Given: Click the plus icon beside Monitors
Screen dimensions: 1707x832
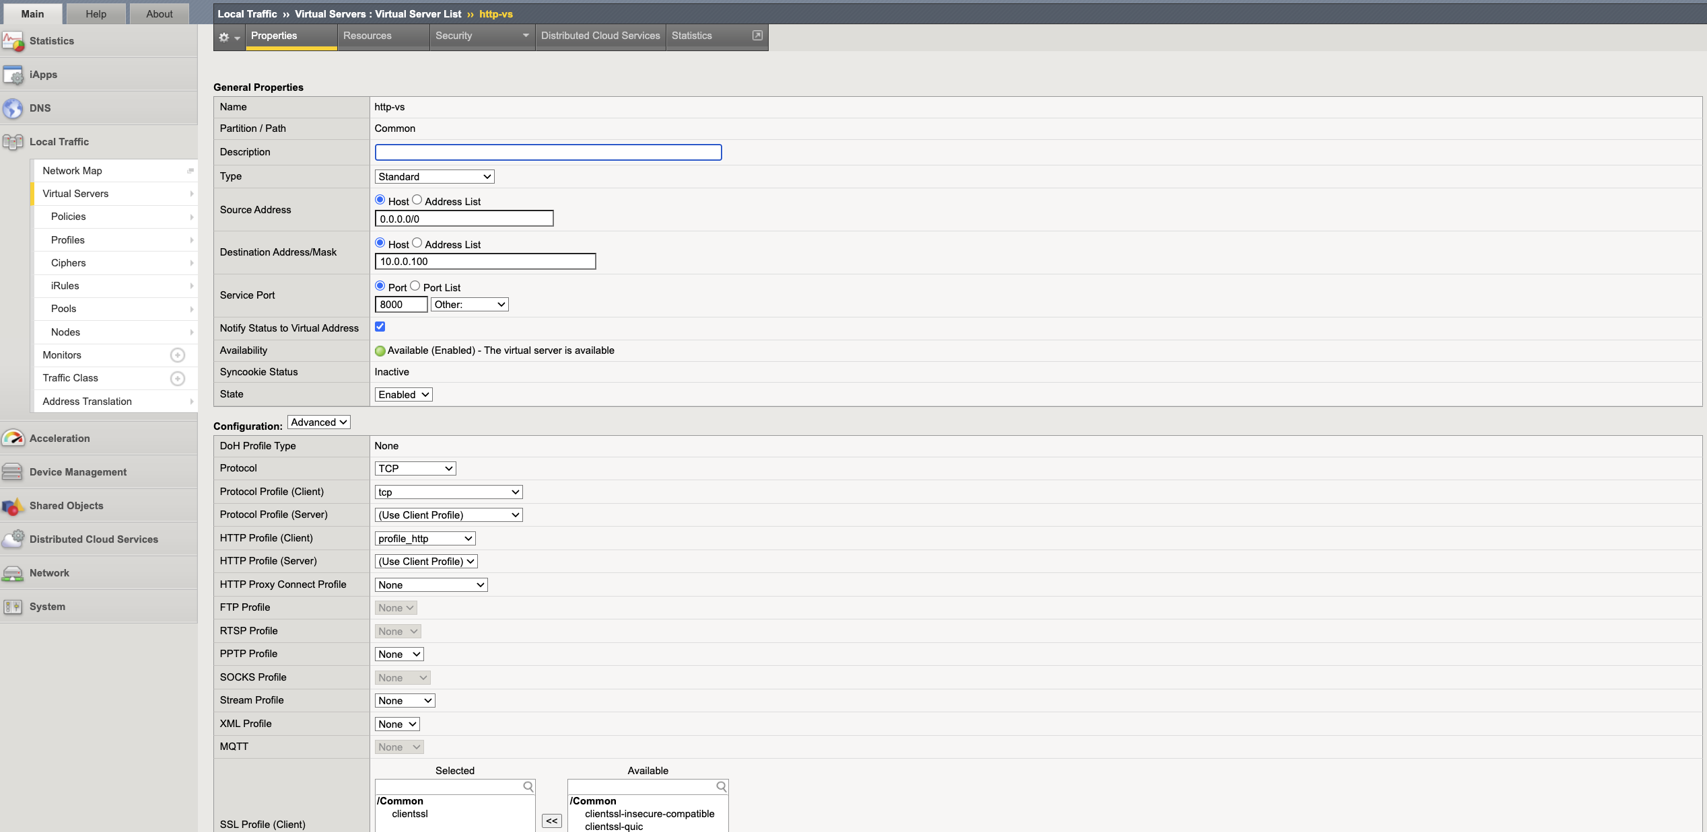Looking at the screenshot, I should [x=178, y=355].
